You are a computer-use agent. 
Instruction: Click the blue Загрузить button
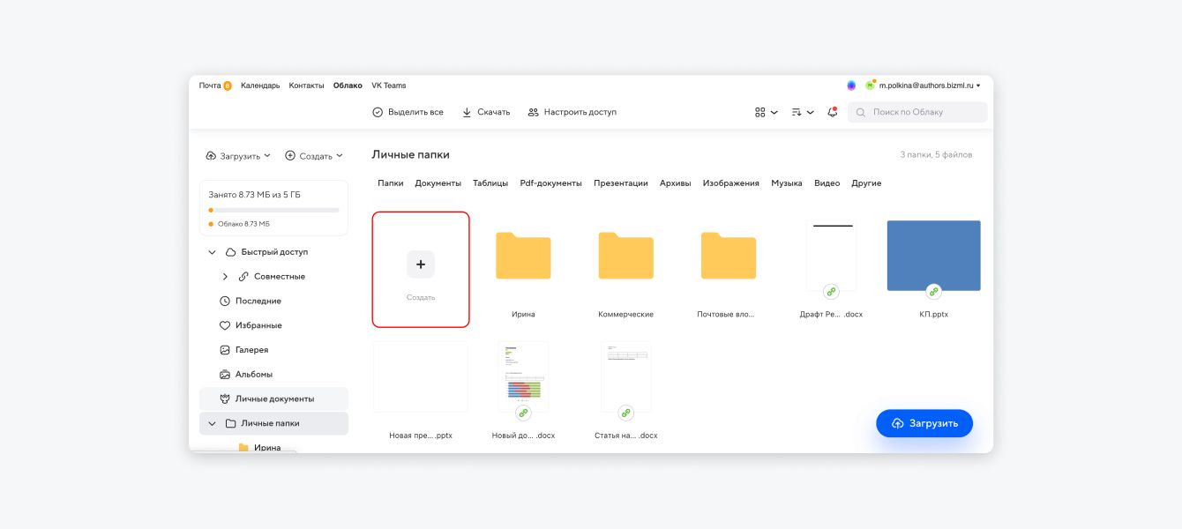(x=924, y=423)
